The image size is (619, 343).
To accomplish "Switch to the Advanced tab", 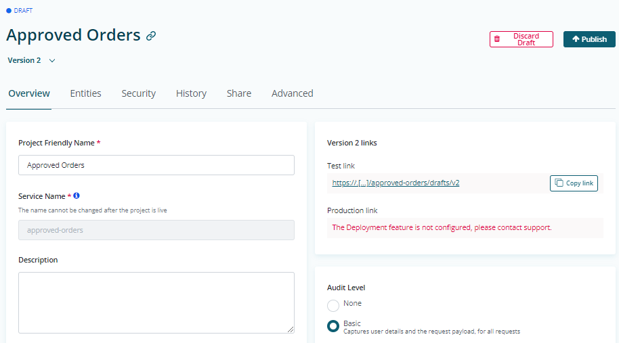I will pos(293,93).
